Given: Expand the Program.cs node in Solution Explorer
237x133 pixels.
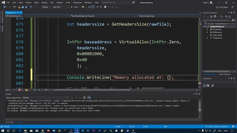Looking at the screenshot, I should [x=207, y=38].
